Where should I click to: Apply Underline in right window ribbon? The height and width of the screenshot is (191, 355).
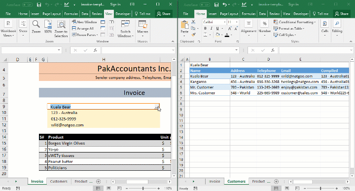coord(217,28)
